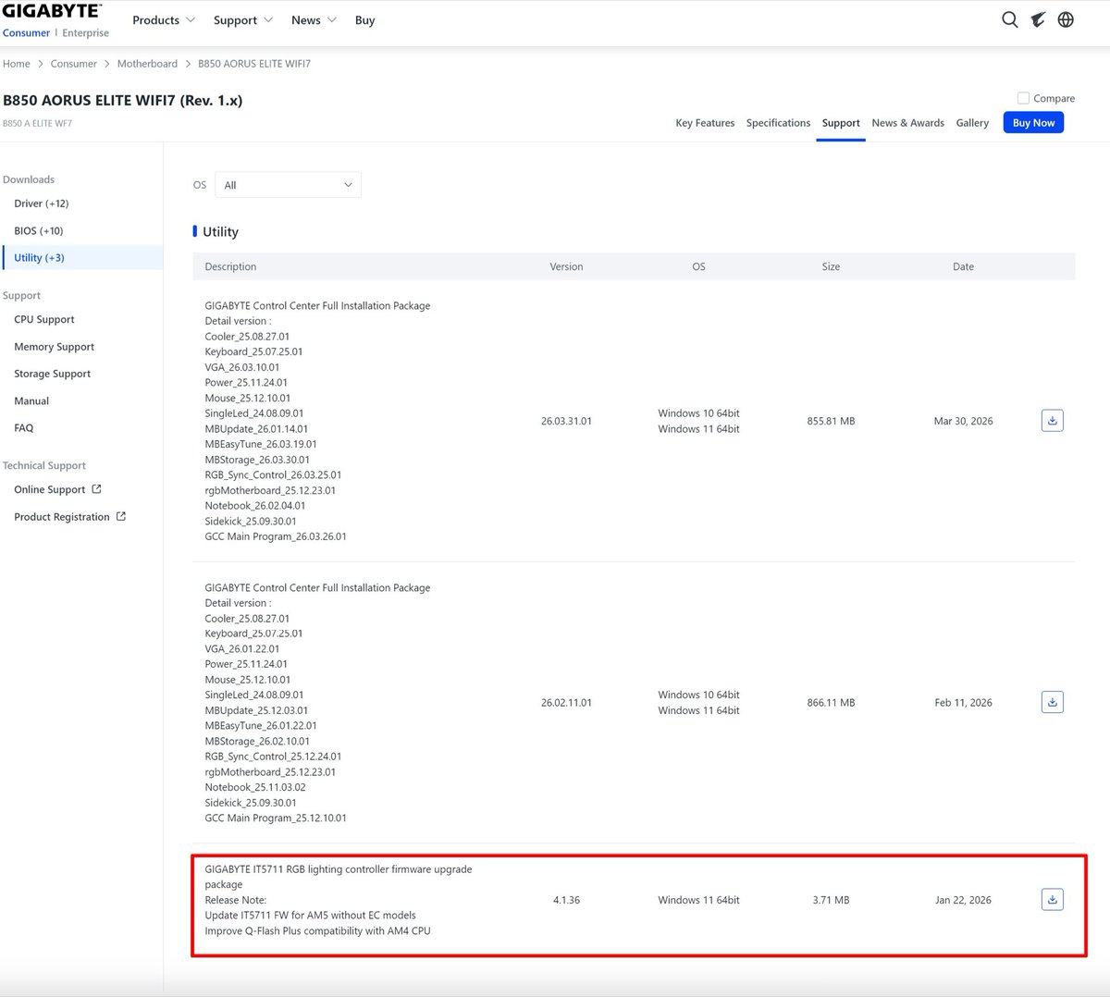This screenshot has height=997, width=1110.
Task: Click the Description column header
Action: coord(230,266)
